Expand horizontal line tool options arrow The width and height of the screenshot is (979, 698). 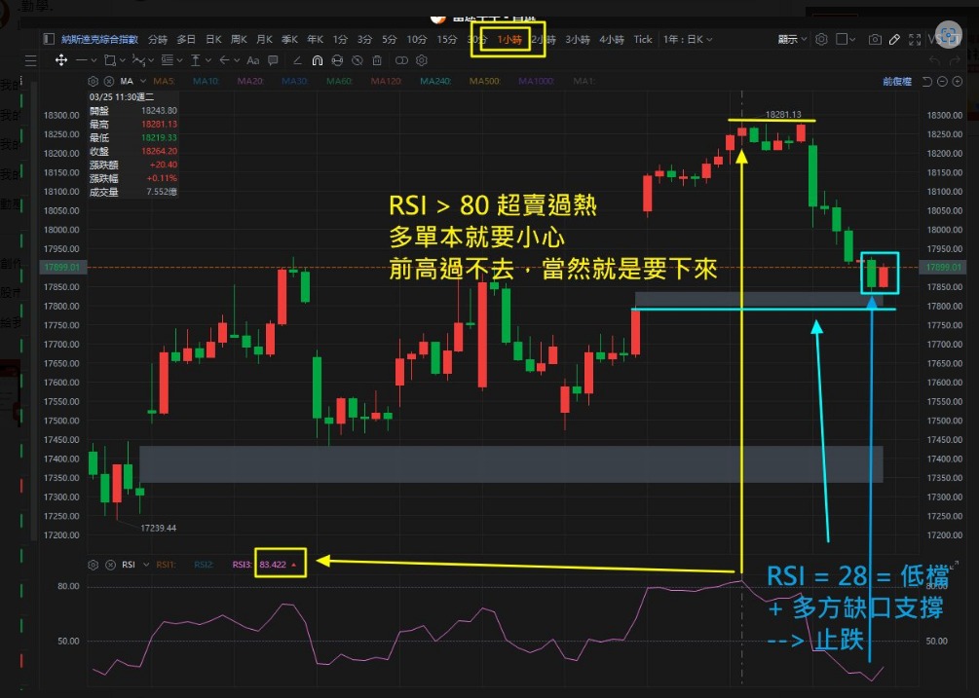click(x=94, y=60)
